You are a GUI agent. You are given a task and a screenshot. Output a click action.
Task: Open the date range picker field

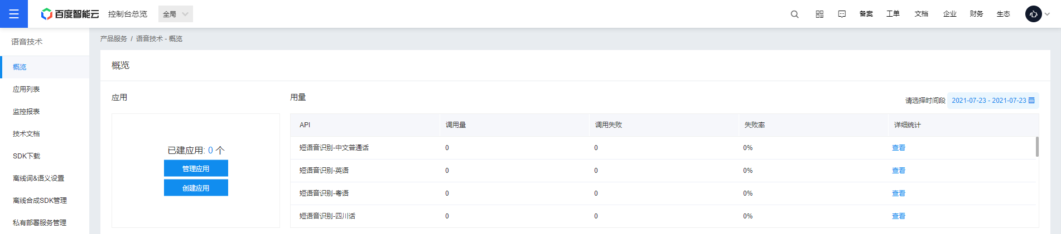[x=993, y=101]
